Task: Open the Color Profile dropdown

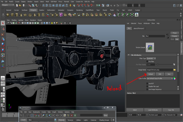Action: [160, 78]
